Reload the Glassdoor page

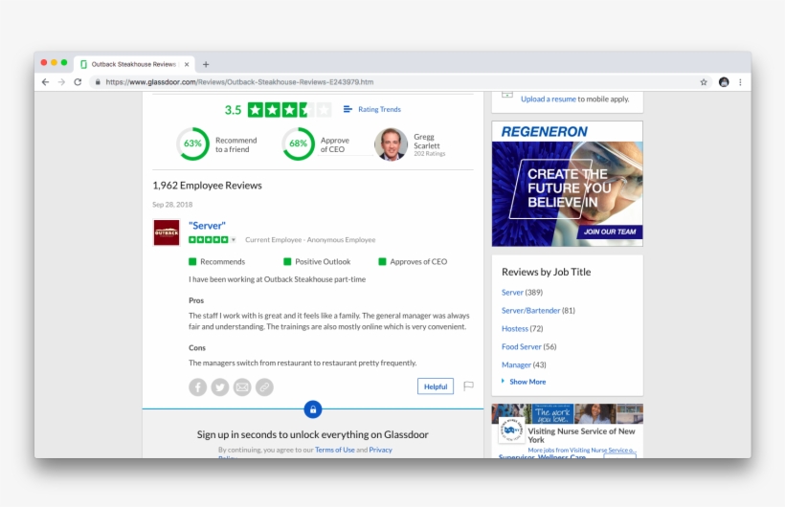tap(78, 82)
